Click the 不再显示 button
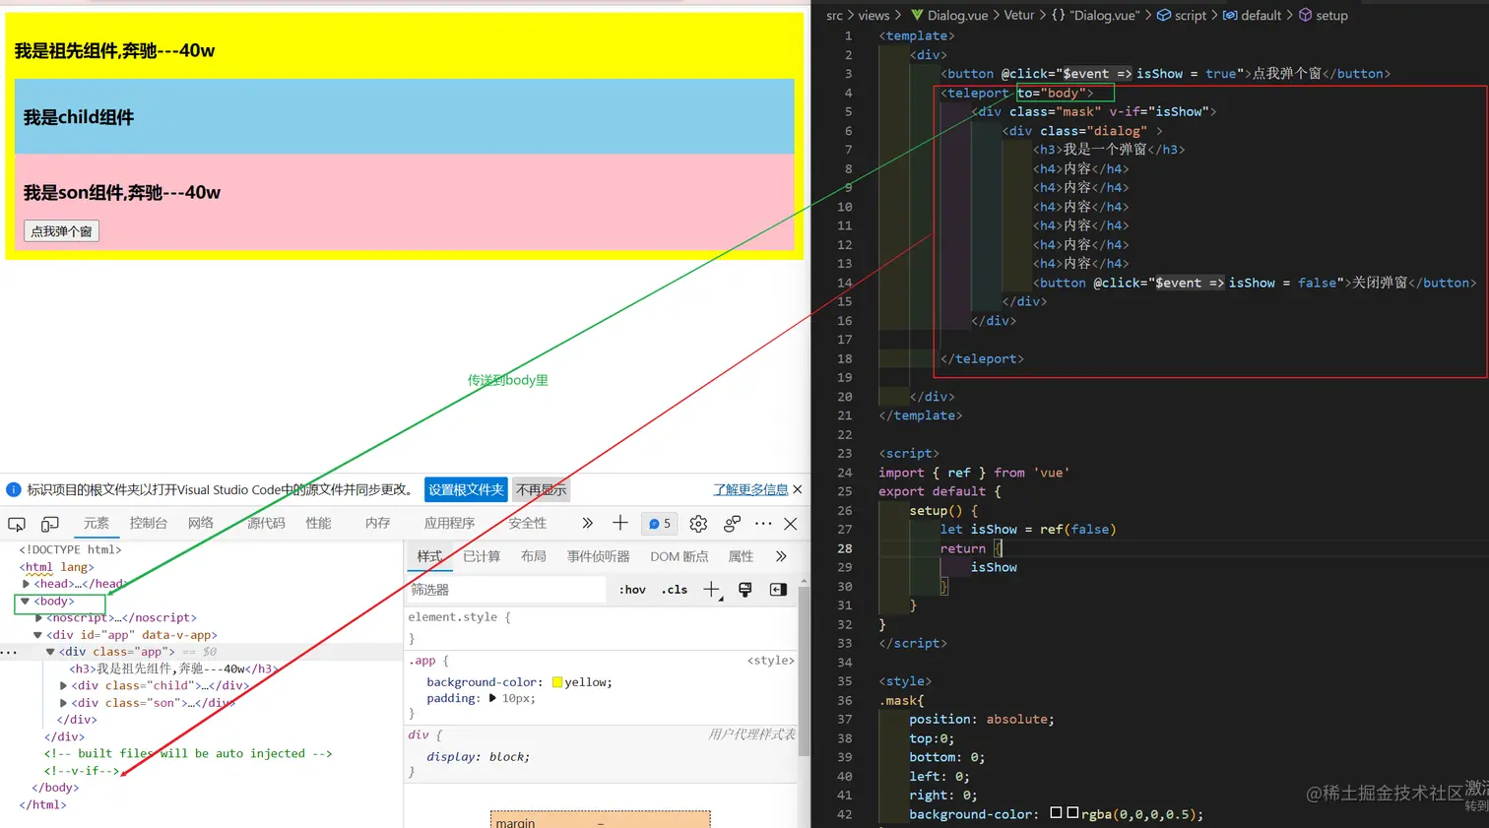Screen dimensions: 1489x828 pyautogui.click(x=541, y=489)
